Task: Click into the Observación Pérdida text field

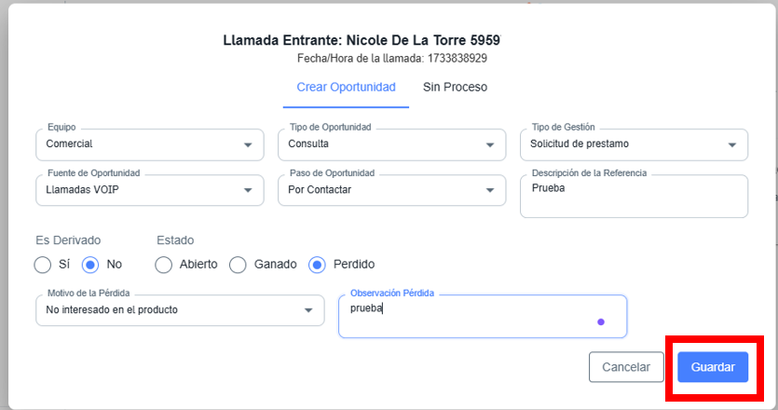Action: pyautogui.click(x=475, y=317)
